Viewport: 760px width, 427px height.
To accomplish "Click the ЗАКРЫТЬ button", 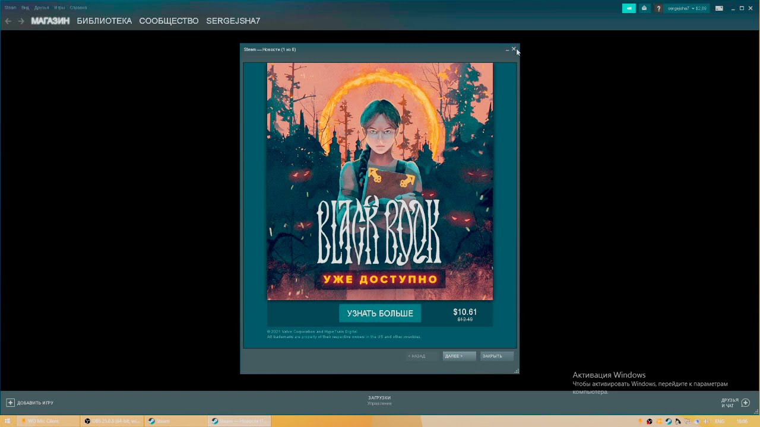I will 496,356.
